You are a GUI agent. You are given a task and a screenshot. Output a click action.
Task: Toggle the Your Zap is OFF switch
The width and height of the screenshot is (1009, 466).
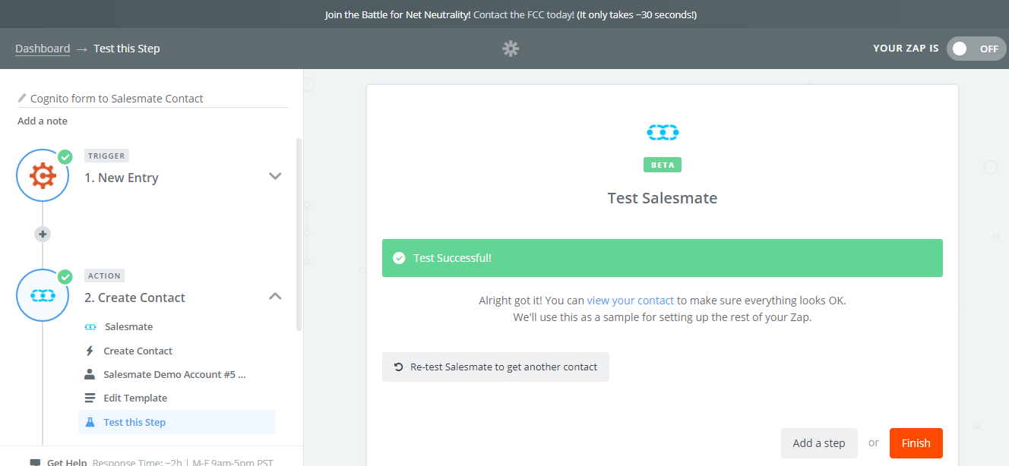(976, 49)
